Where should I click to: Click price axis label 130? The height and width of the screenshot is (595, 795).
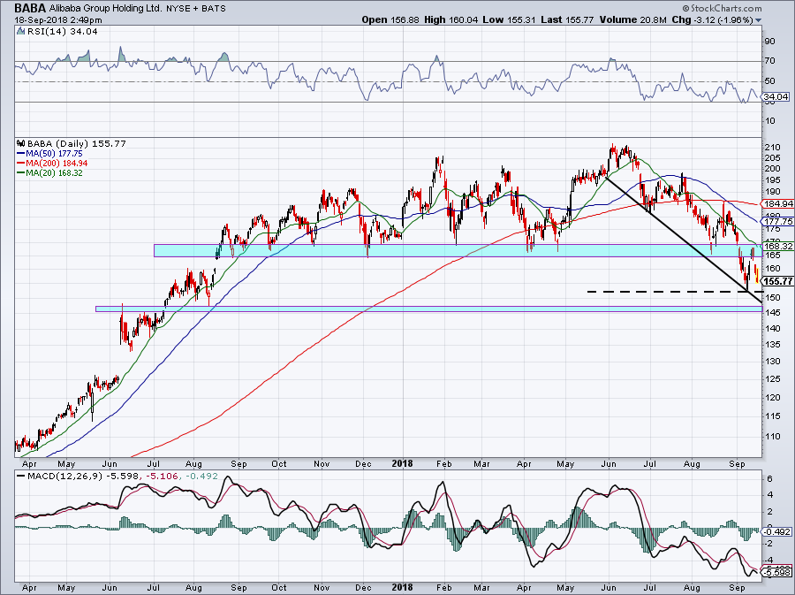point(771,362)
